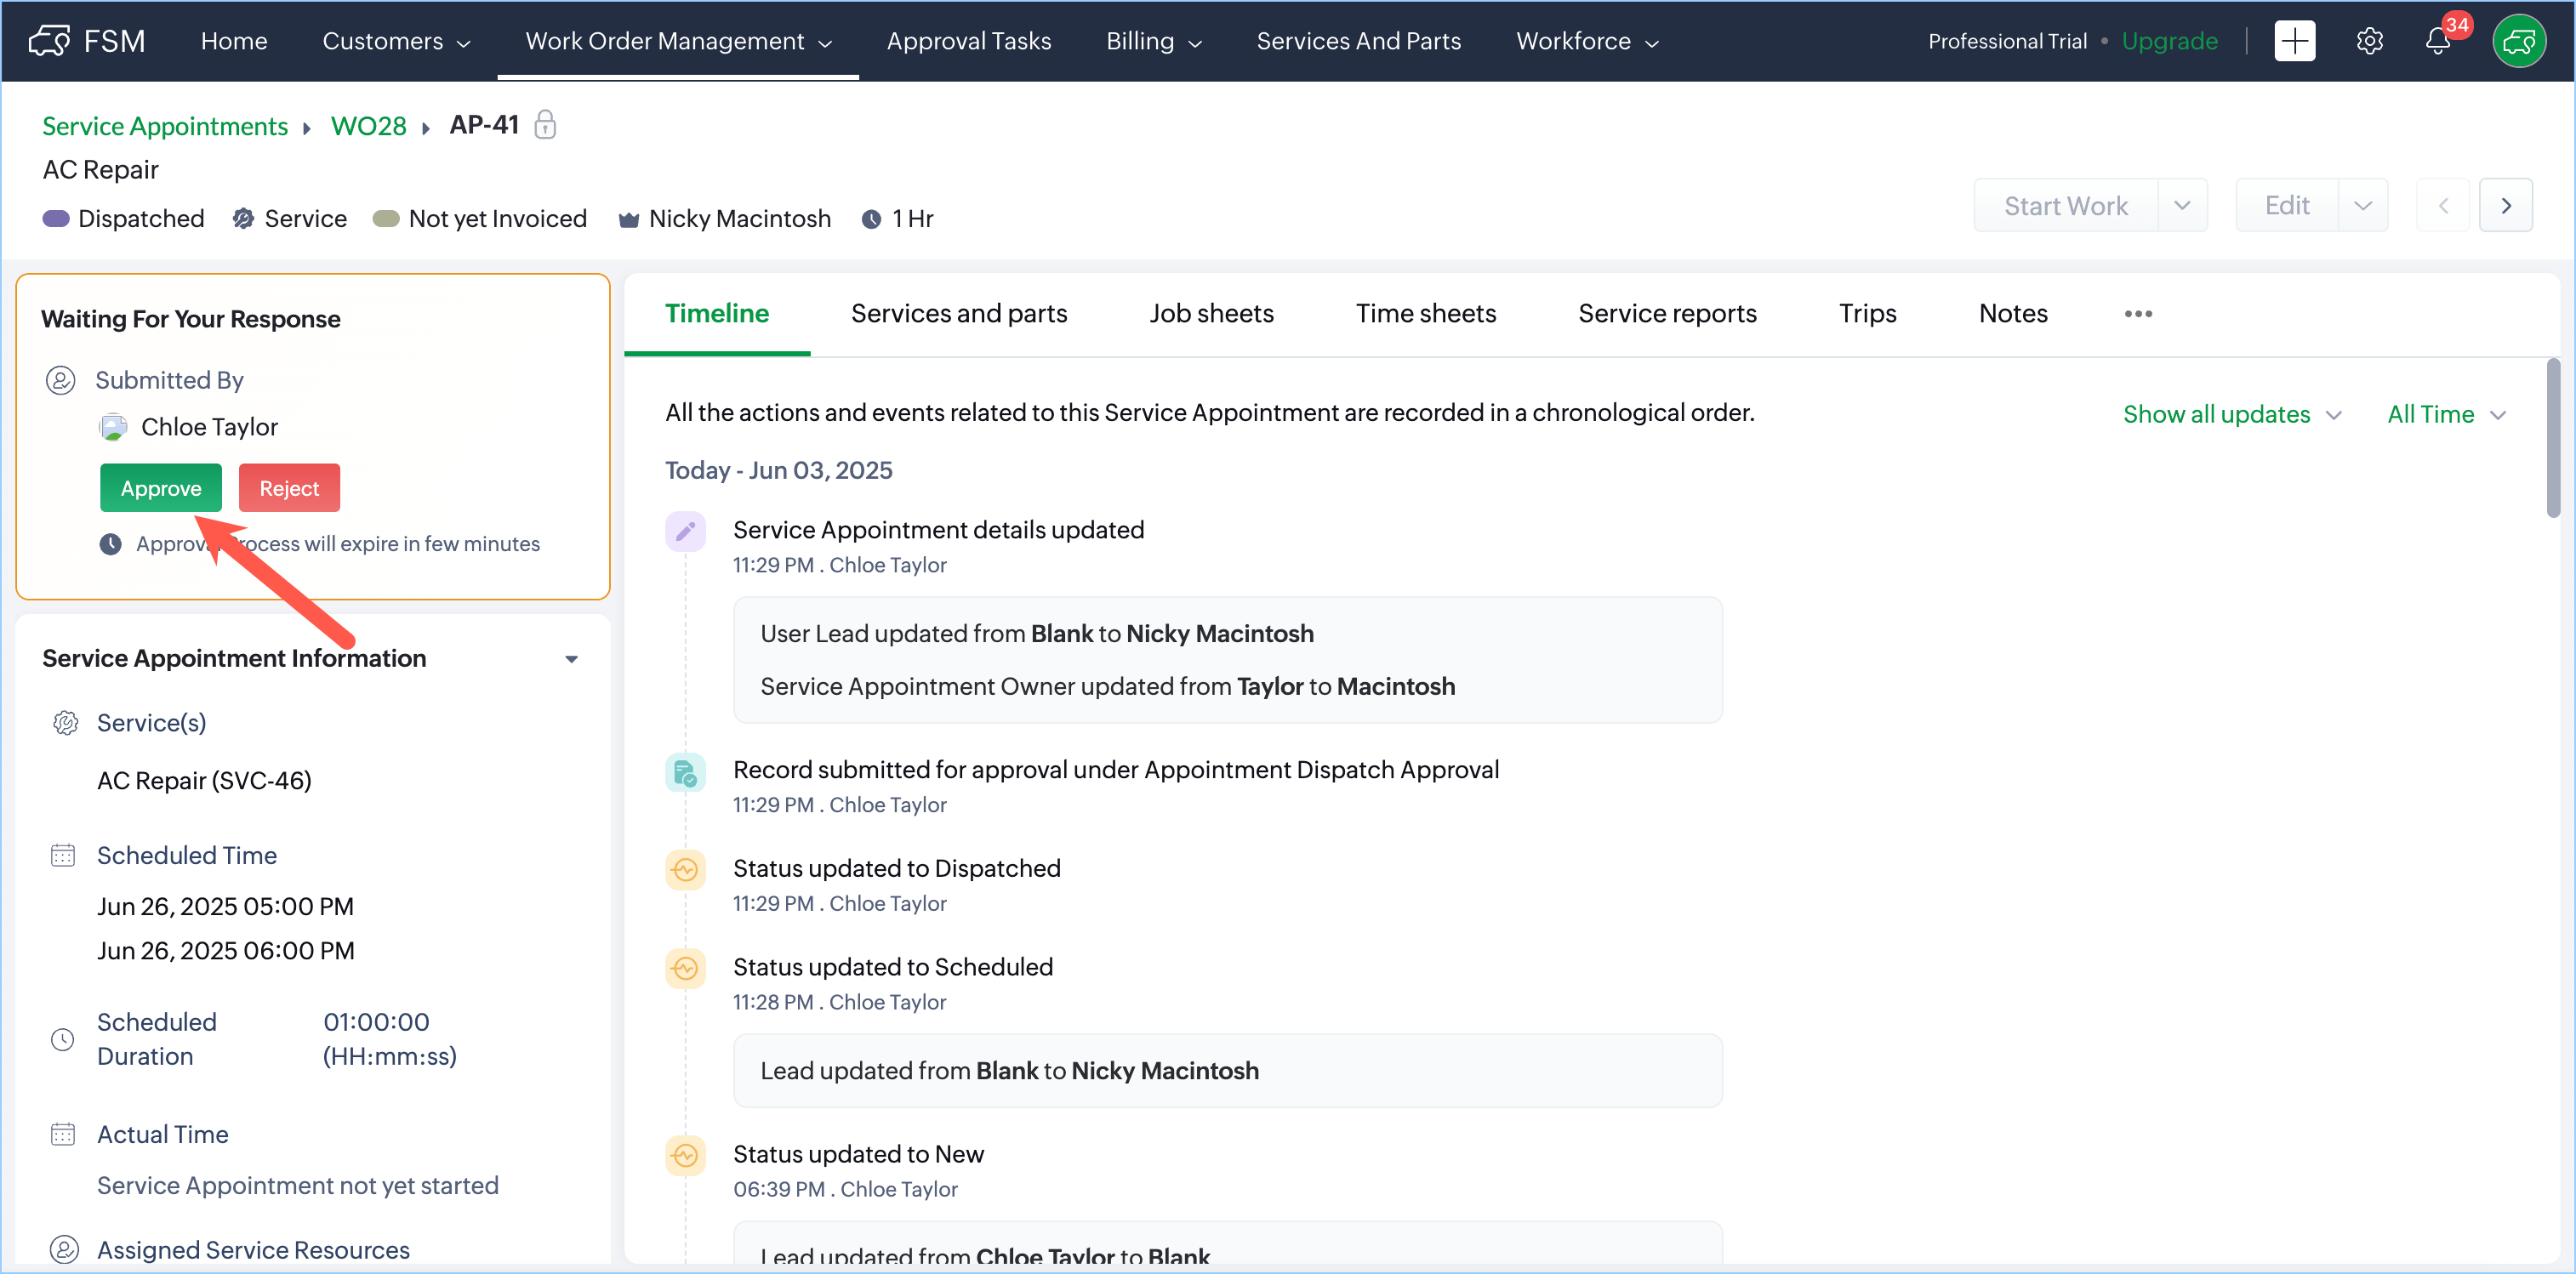Open the notifications bell icon

[2437, 41]
